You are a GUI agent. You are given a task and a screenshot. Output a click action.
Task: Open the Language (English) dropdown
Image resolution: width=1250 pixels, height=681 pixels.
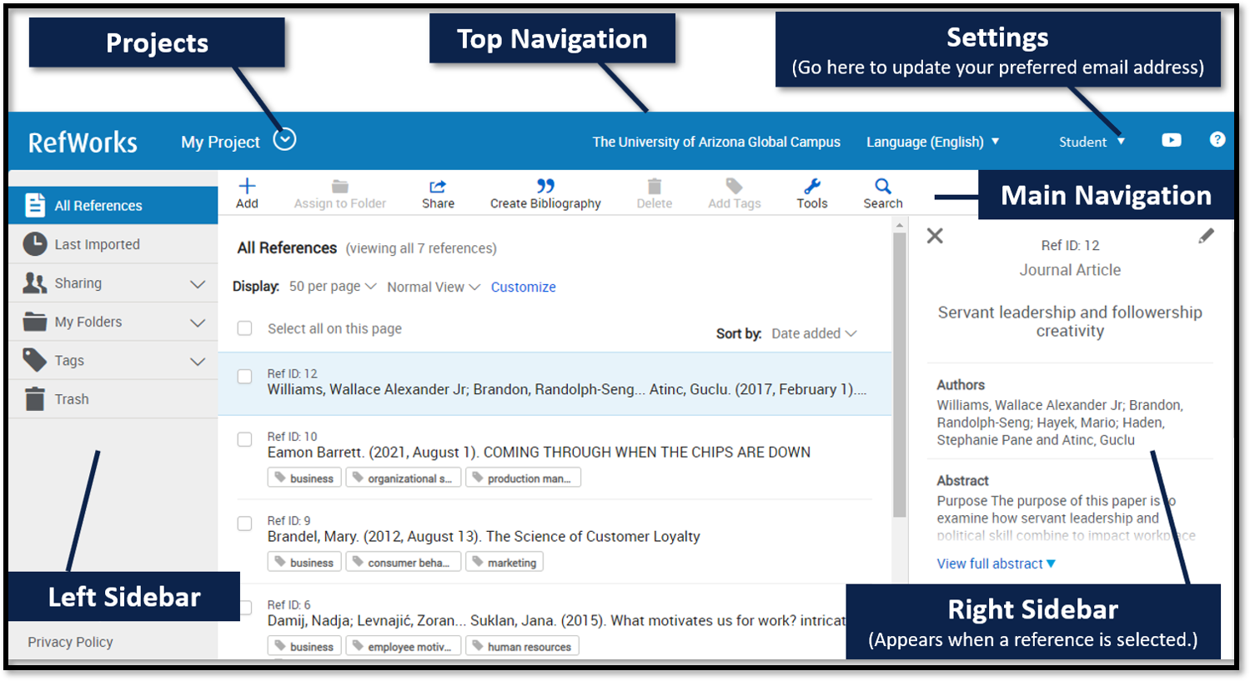pos(932,142)
